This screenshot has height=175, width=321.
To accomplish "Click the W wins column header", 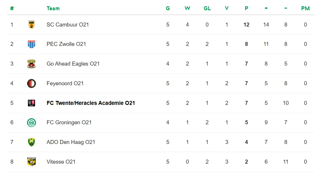I will (187, 8).
